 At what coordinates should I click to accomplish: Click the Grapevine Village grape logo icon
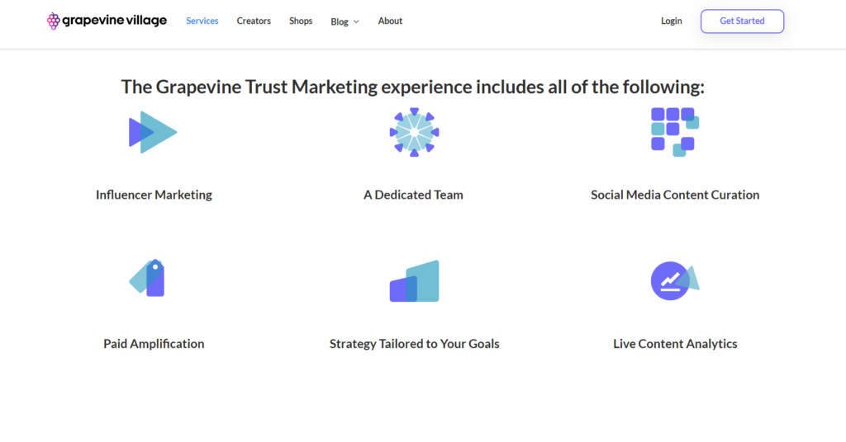[53, 21]
